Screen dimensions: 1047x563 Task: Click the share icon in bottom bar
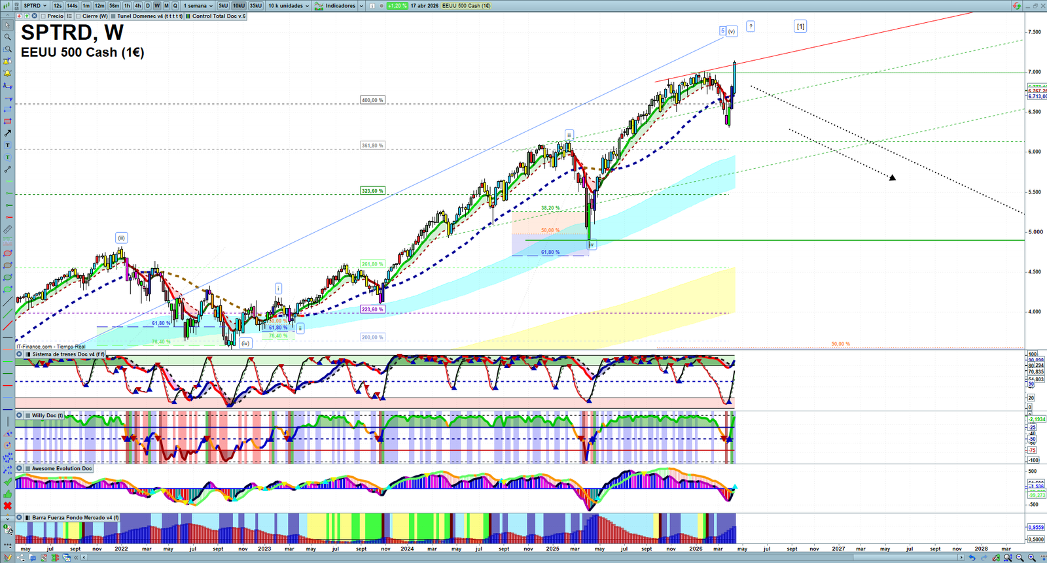[x=20, y=558]
